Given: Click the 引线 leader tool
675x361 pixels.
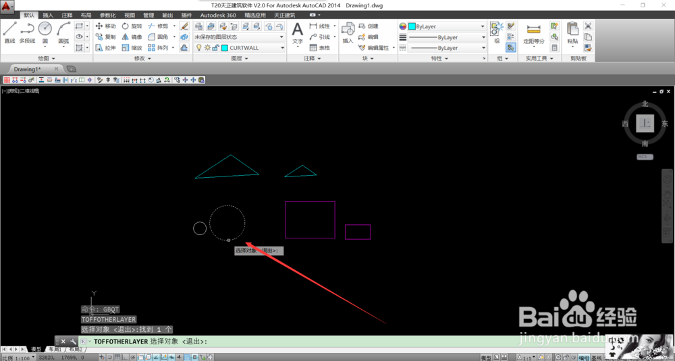Looking at the screenshot, I should 320,37.
